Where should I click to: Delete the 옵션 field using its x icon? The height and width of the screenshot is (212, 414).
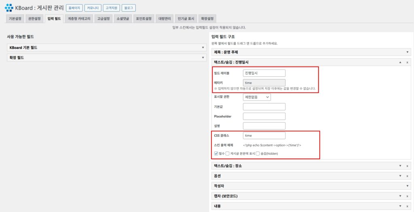click(407, 176)
